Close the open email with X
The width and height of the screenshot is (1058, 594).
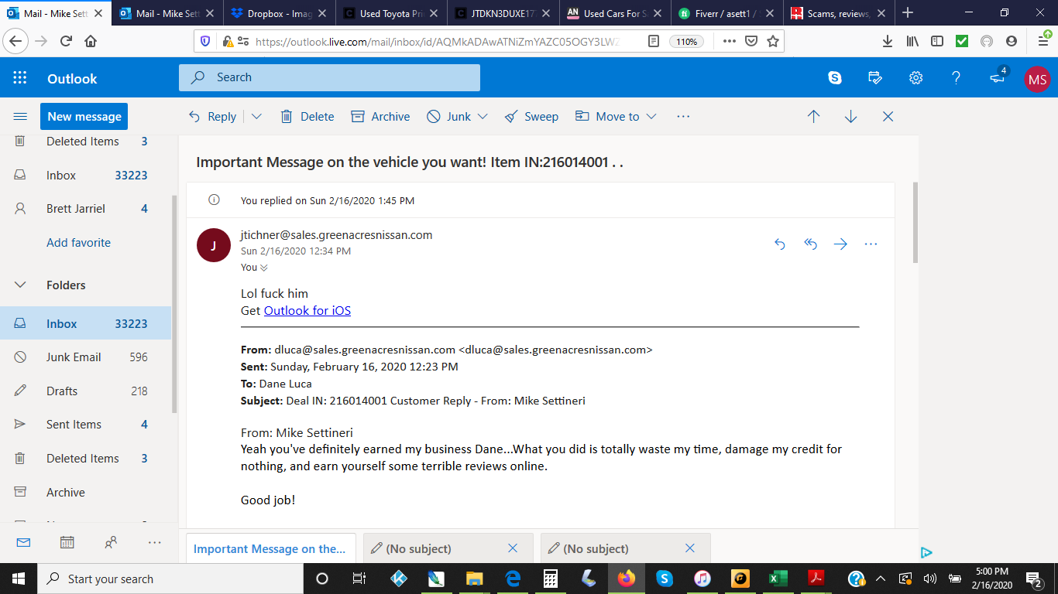click(x=888, y=117)
